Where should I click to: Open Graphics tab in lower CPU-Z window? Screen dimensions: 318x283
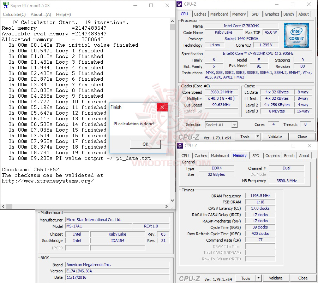click(x=272, y=156)
